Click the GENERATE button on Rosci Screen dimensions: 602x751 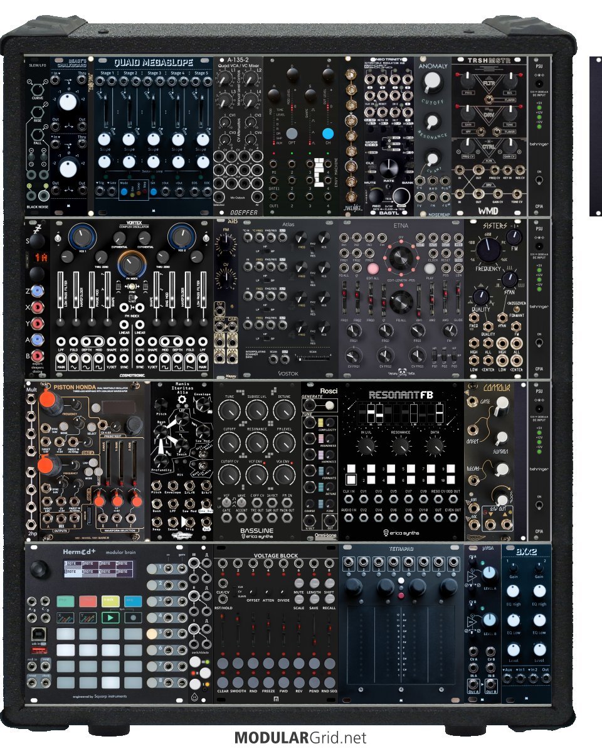330,406
